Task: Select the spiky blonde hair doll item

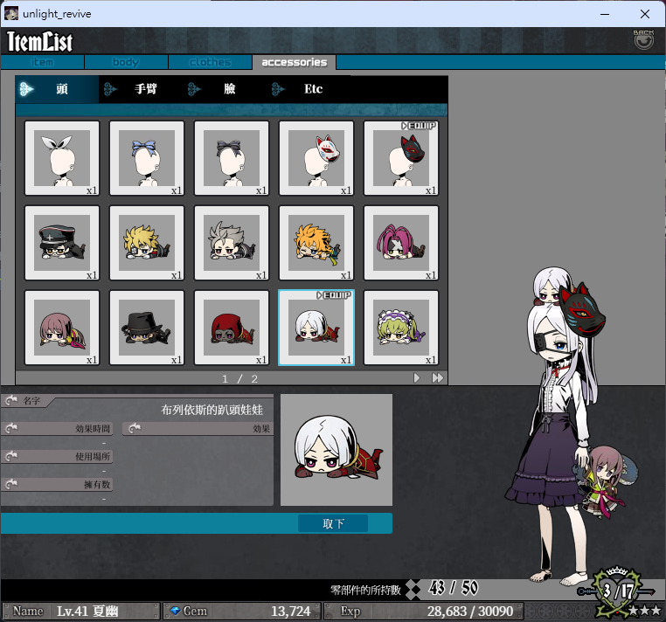Action: (147, 243)
